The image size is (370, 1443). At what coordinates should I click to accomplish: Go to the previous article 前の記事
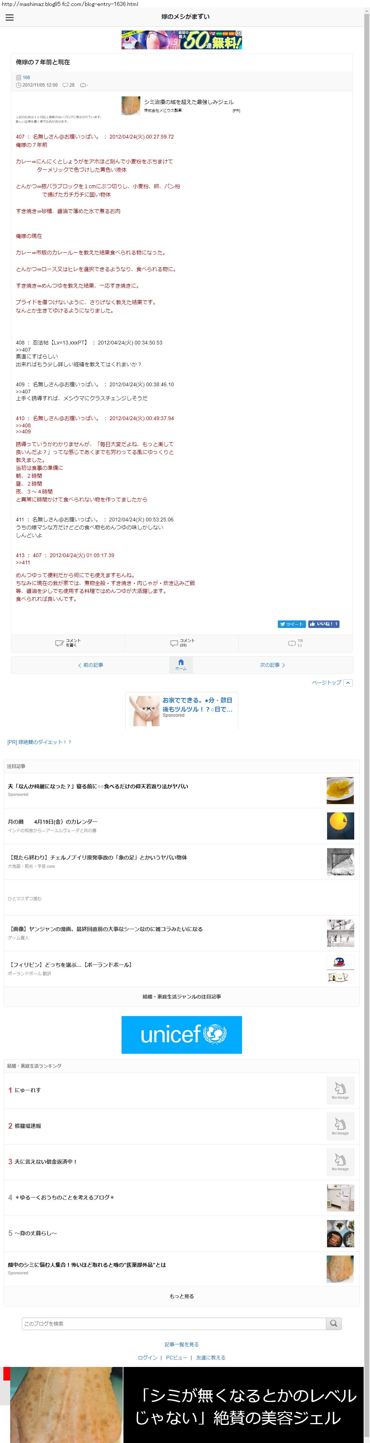(91, 665)
